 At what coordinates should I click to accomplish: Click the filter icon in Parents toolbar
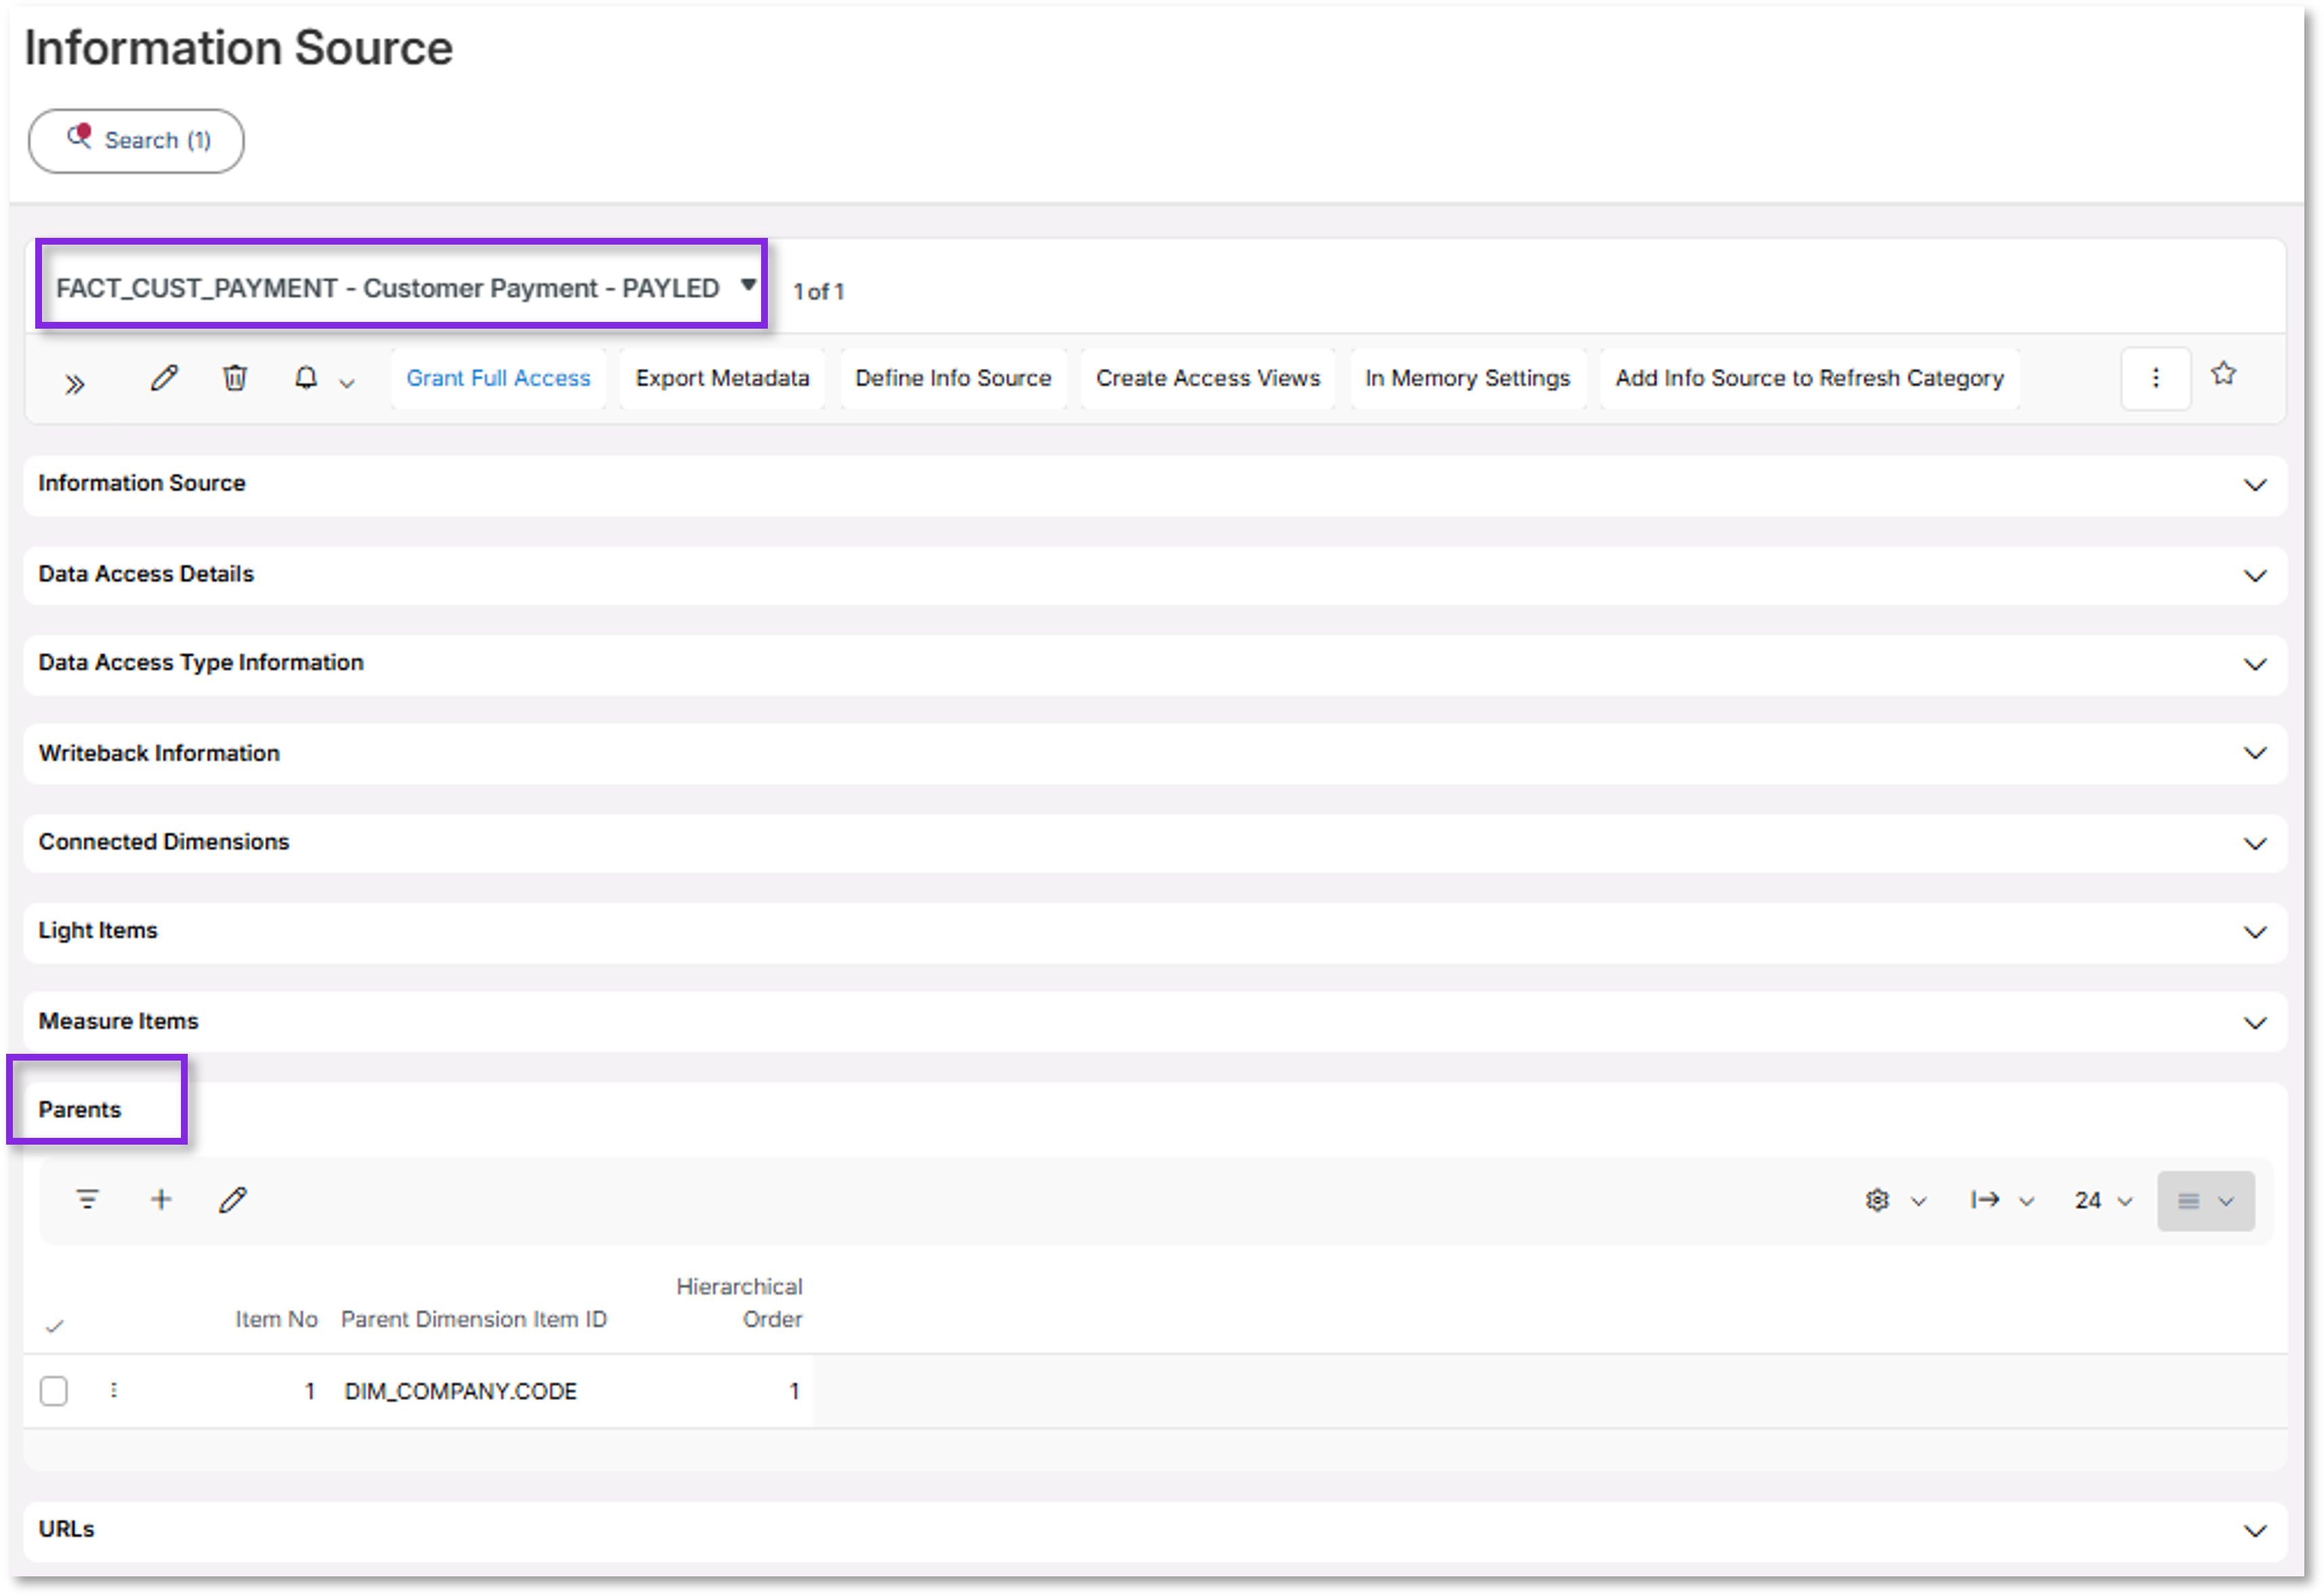click(x=88, y=1199)
